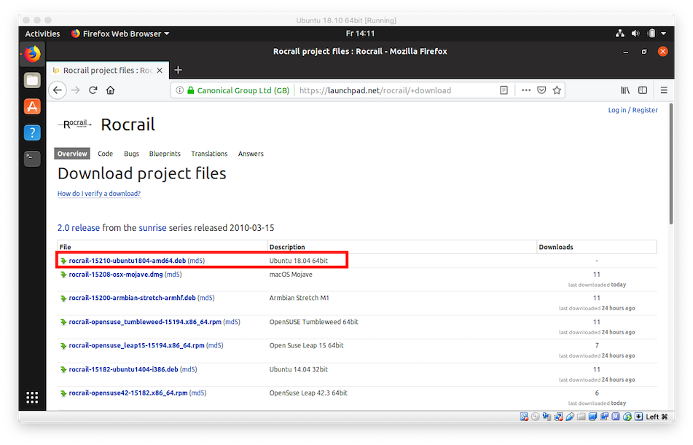Screen dimensions: 693x445
Task: Launch Terminal from the dock
Action: point(32,158)
